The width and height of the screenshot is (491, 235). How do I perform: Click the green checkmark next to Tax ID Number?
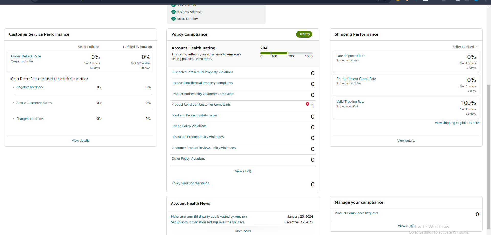pos(173,19)
